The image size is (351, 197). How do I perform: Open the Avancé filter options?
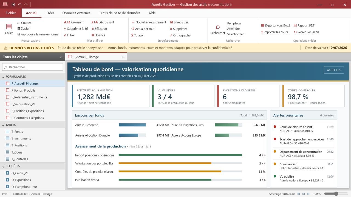[98, 35]
